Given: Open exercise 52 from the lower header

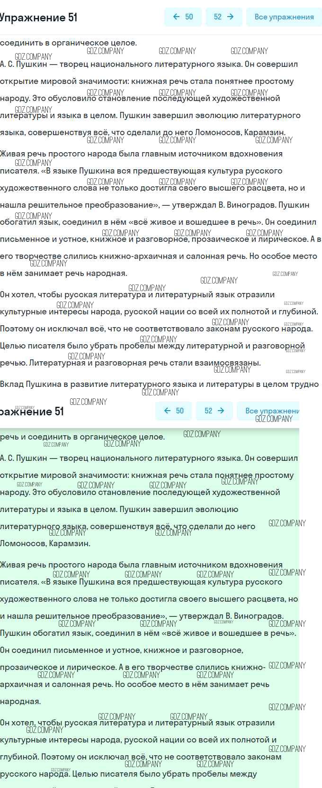Looking at the screenshot, I should [x=214, y=411].
